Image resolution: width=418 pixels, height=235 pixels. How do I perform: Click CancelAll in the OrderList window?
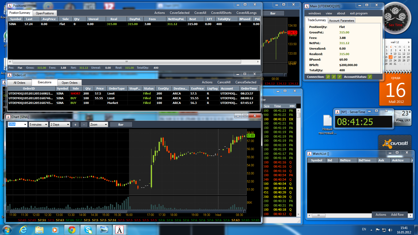pyautogui.click(x=224, y=82)
